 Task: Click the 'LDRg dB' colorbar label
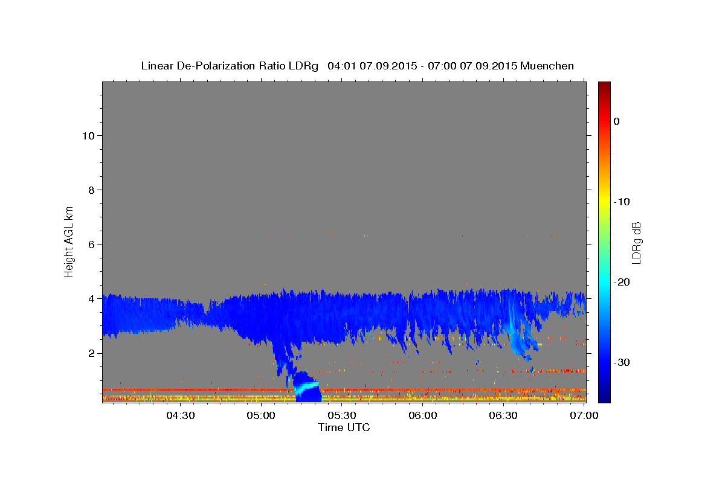636,242
